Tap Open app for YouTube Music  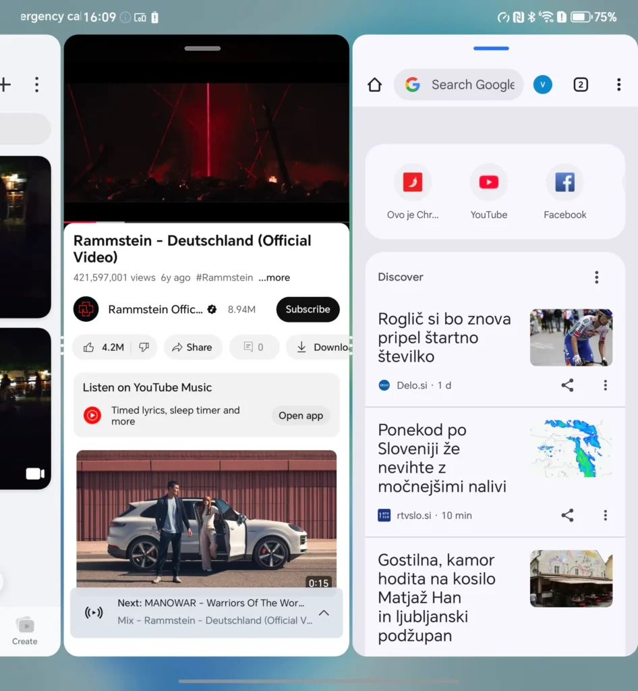click(301, 416)
